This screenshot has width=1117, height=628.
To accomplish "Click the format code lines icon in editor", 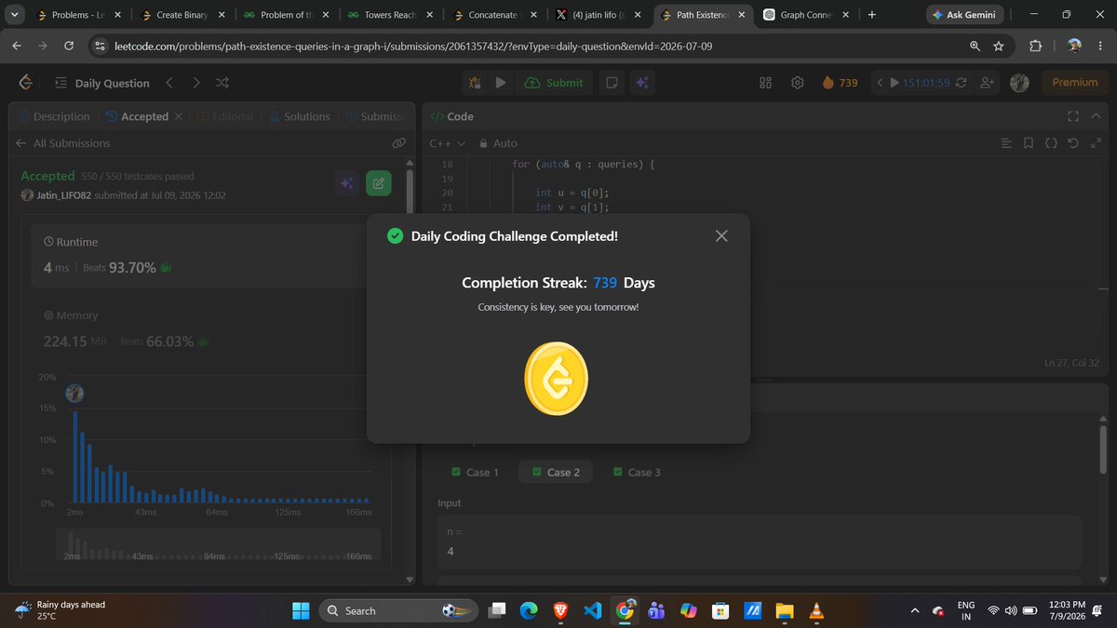I will coord(1006,143).
